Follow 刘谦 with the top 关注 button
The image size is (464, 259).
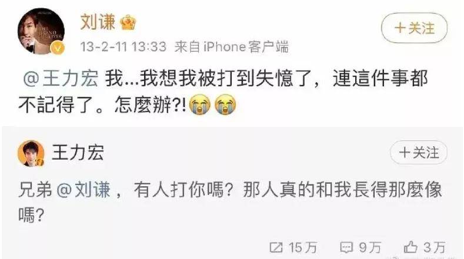click(414, 28)
